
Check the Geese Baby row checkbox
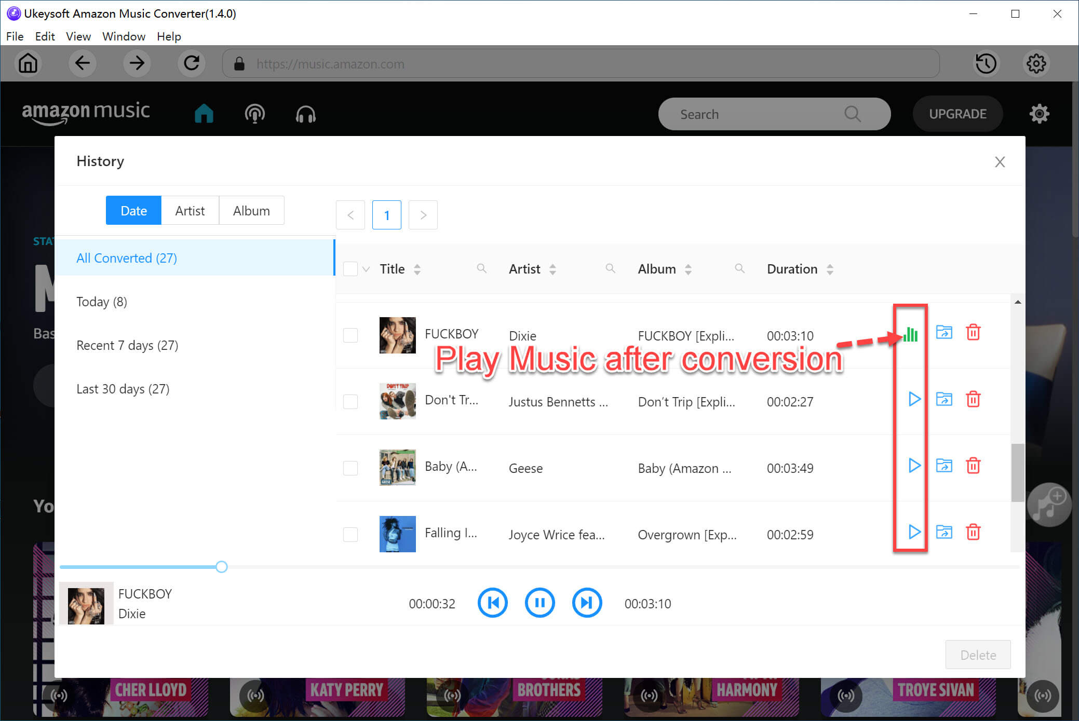pyautogui.click(x=350, y=468)
